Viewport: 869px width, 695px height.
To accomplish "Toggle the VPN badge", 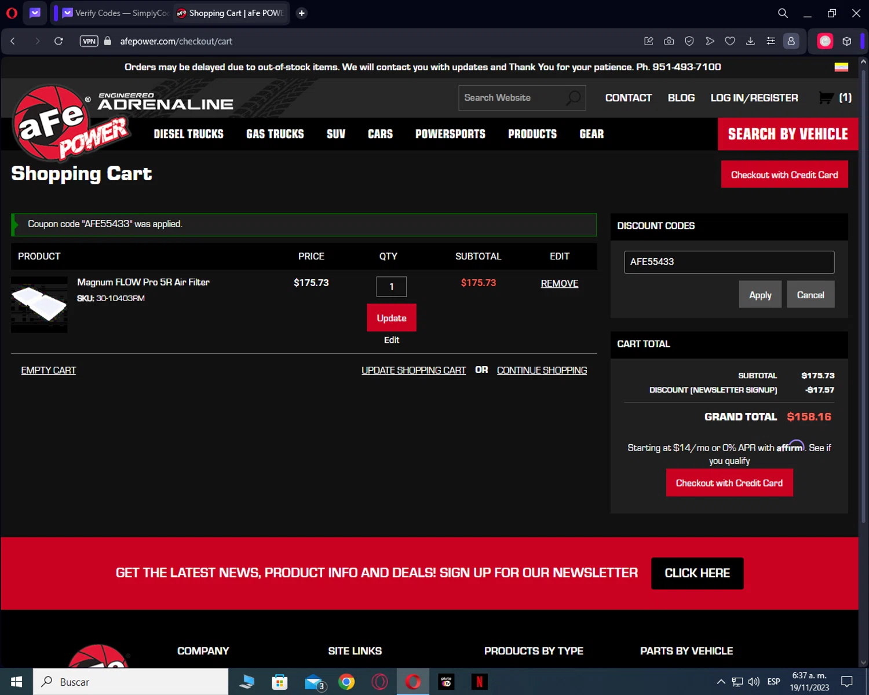I will (89, 41).
